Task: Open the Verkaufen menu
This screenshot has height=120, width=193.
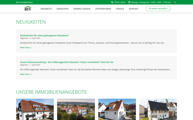Action: 62,9
